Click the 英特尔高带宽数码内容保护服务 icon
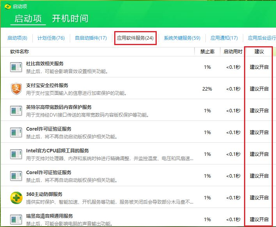The image size is (276, 227). pyautogui.click(x=16, y=111)
